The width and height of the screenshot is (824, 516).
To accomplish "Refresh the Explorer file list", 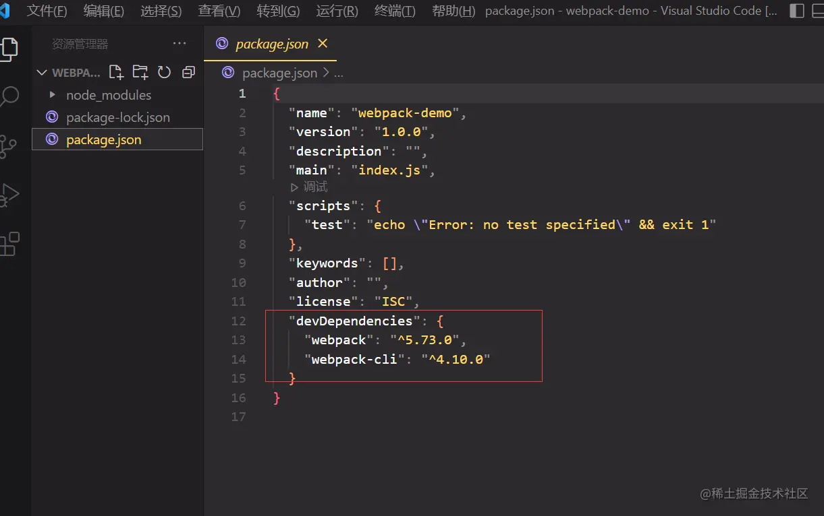I will tap(164, 72).
